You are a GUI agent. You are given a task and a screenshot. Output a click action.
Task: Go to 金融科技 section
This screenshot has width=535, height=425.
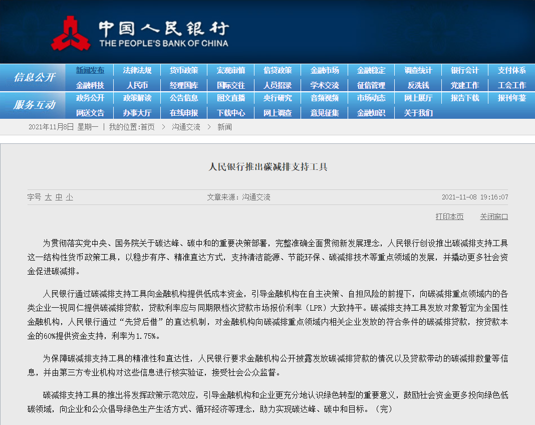pyautogui.click(x=90, y=85)
